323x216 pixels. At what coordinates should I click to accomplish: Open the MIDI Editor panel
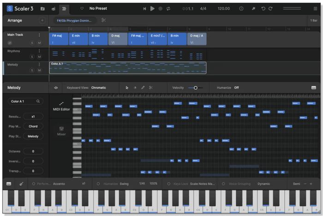61,106
